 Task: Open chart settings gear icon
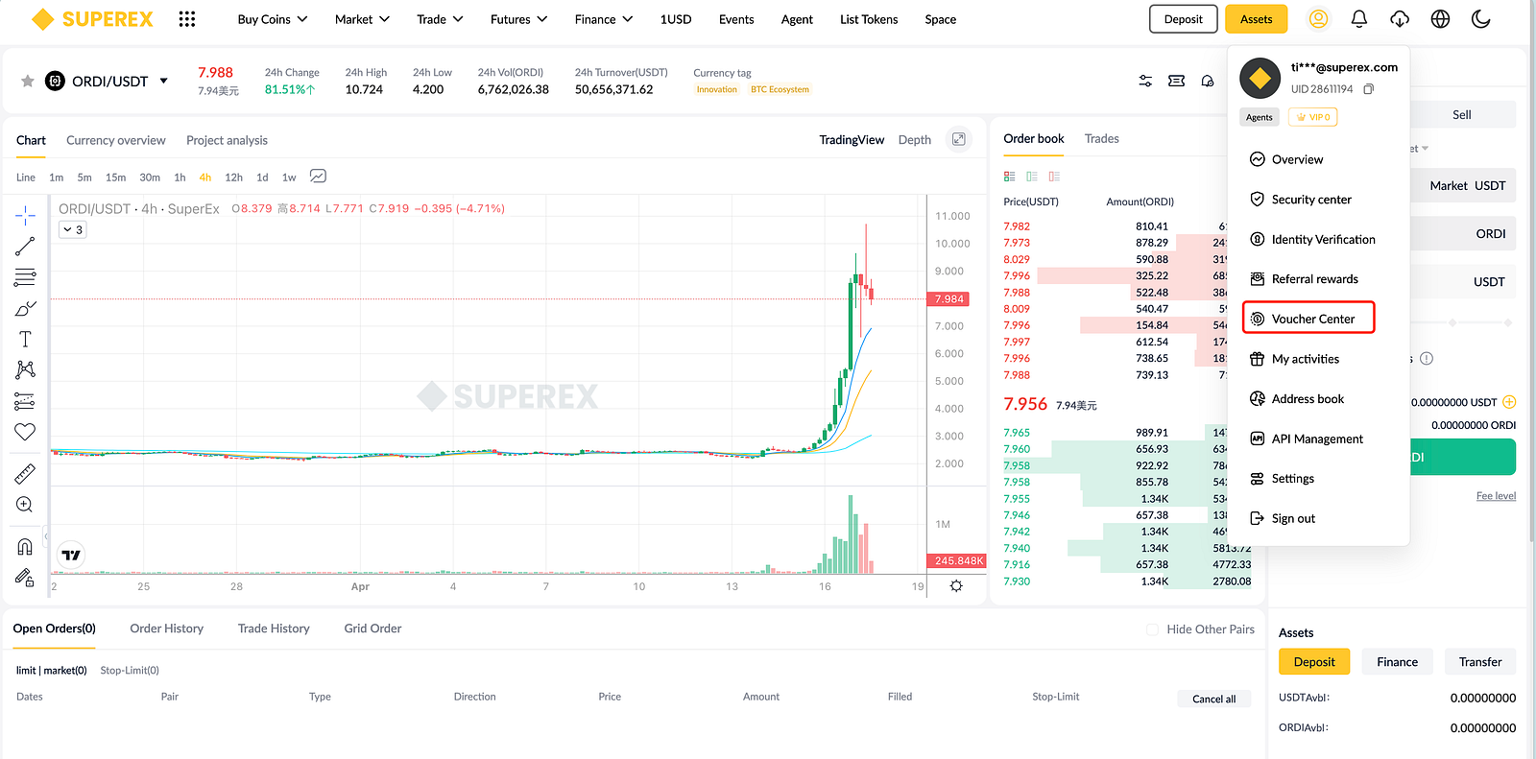[956, 585]
